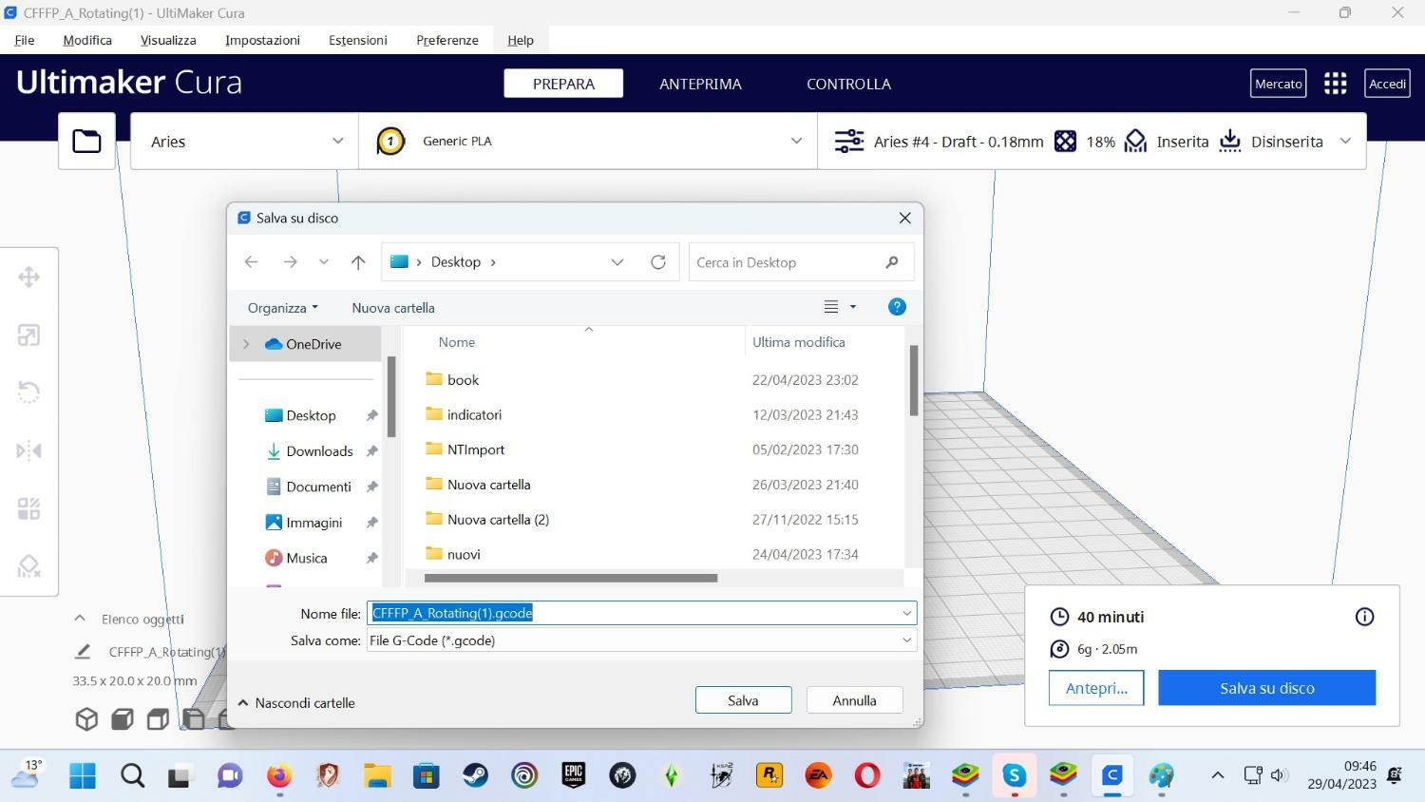Open Windows Start menu
The width and height of the screenshot is (1425, 802).
[x=83, y=775]
